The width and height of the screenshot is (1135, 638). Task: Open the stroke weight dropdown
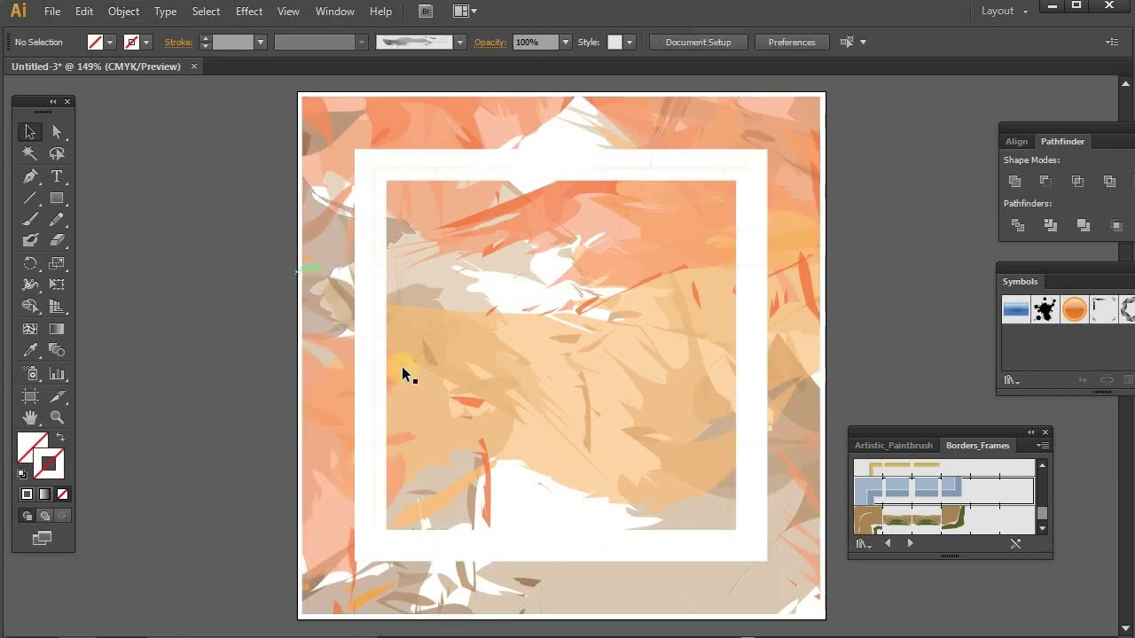(x=261, y=42)
